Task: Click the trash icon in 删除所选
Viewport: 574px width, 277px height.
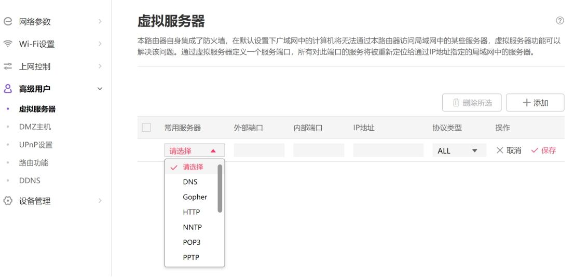Action: point(456,103)
